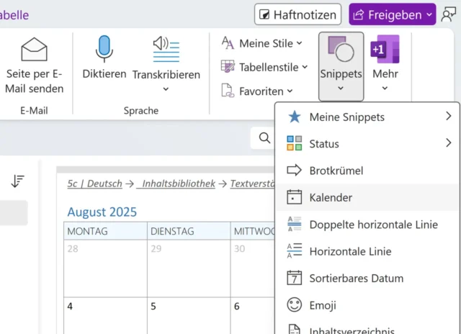
Task: Open the Mehr add-ins icon
Action: point(385,49)
